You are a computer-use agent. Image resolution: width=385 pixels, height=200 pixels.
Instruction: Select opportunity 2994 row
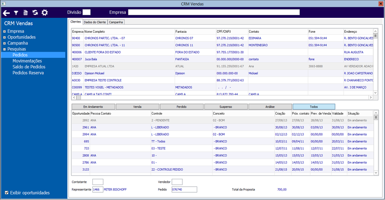(x=222, y=134)
